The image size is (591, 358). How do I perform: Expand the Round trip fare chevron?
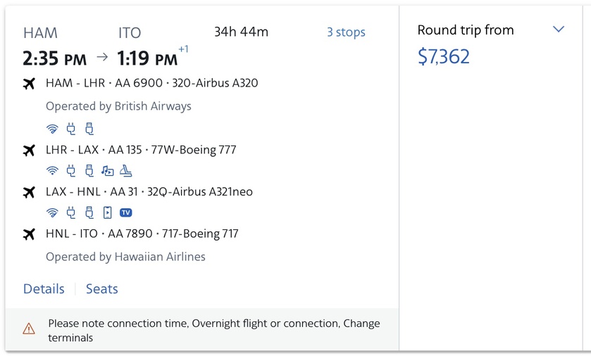pyautogui.click(x=559, y=30)
